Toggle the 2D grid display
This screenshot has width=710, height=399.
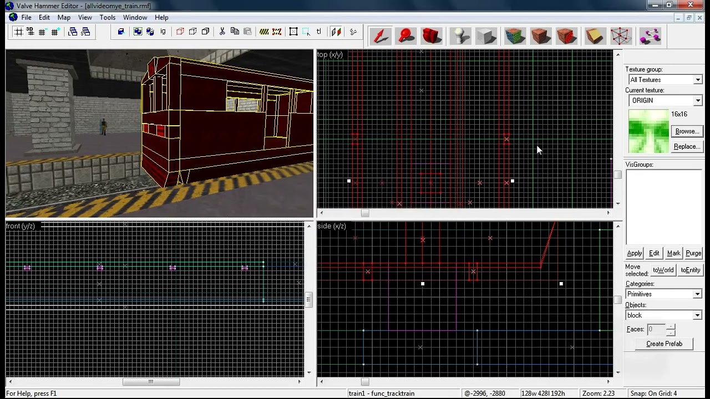pos(18,32)
